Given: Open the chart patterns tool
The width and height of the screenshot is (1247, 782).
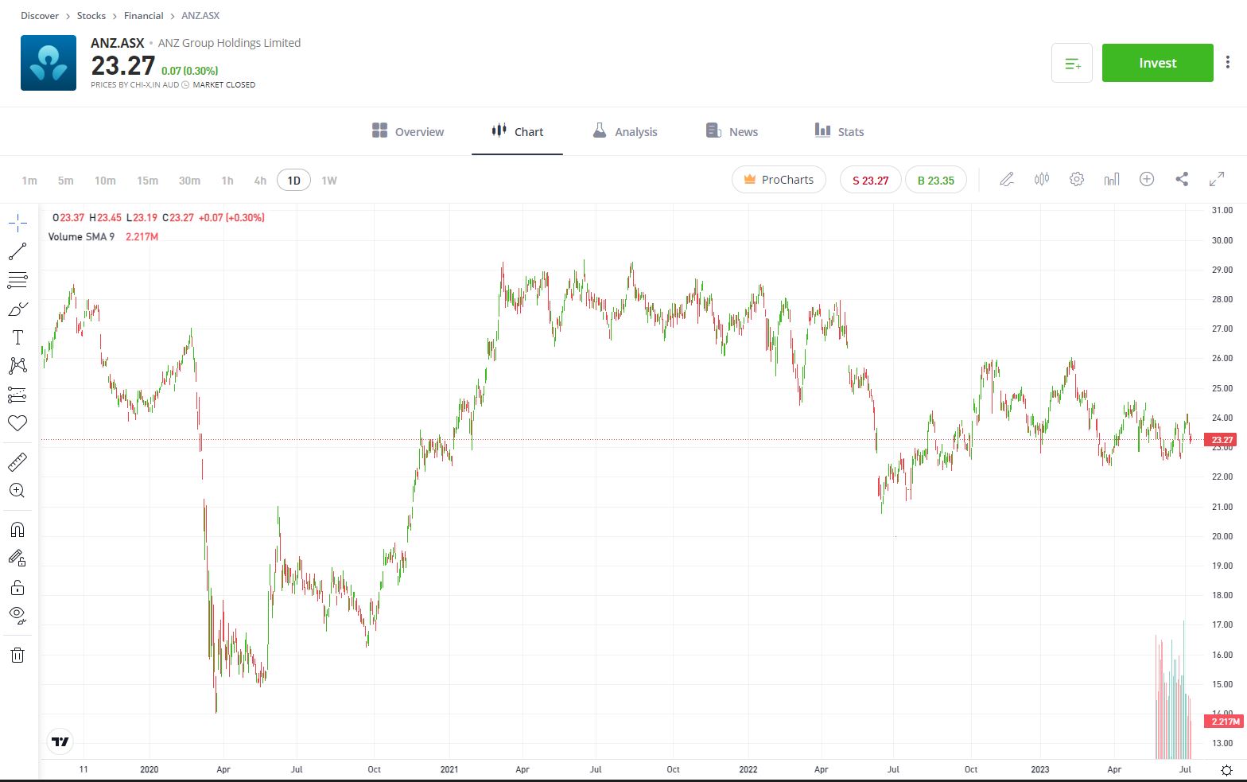Looking at the screenshot, I should click(17, 366).
